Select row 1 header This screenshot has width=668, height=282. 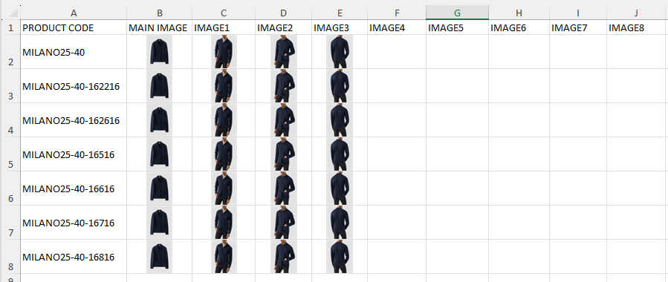tap(10, 27)
